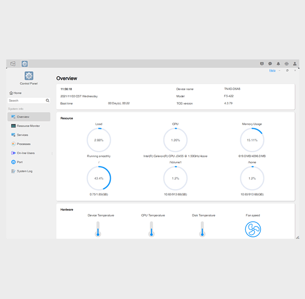Click the large Control Panel logo icon
Image resolution: width=305 pixels, height=299 pixels.
(x=29, y=76)
